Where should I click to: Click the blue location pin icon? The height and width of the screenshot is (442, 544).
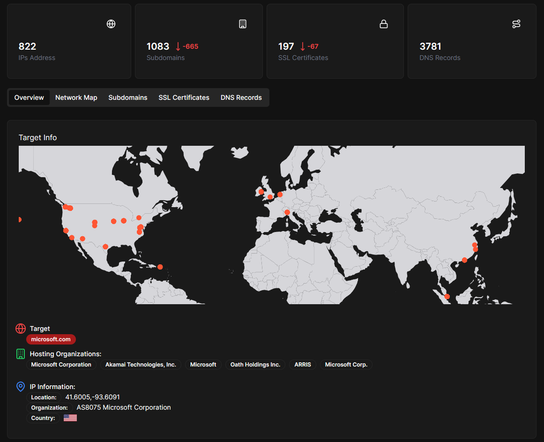[x=21, y=387]
